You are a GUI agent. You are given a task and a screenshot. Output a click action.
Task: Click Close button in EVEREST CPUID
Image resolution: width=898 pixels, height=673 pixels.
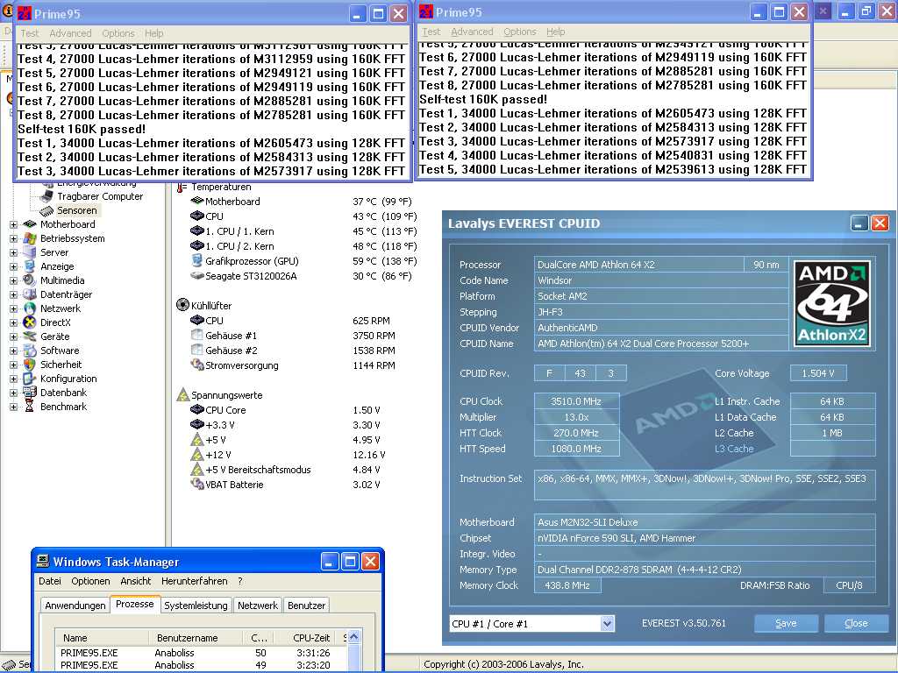click(856, 623)
